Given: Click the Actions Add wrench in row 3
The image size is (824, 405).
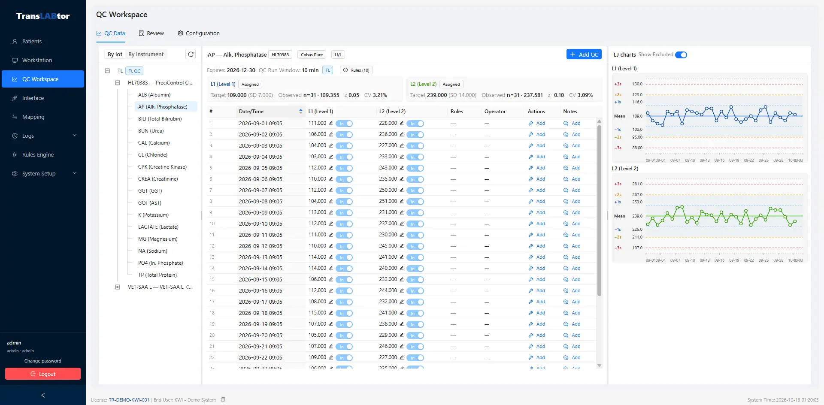Looking at the screenshot, I should tap(531, 145).
